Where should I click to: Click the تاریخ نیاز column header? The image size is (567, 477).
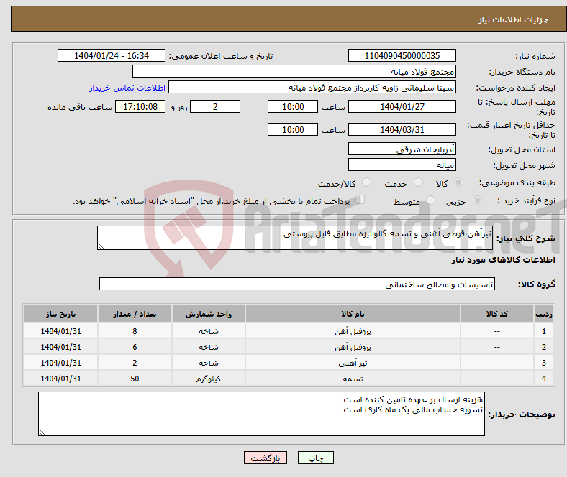pos(60,314)
